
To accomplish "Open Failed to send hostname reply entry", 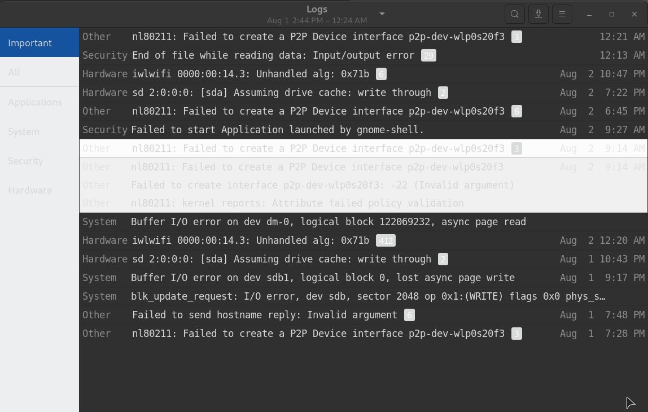I will (x=364, y=315).
